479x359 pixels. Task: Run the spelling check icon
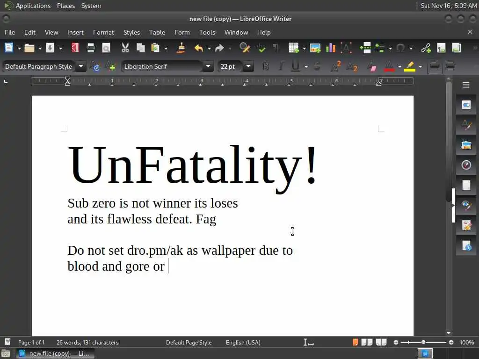(261, 48)
